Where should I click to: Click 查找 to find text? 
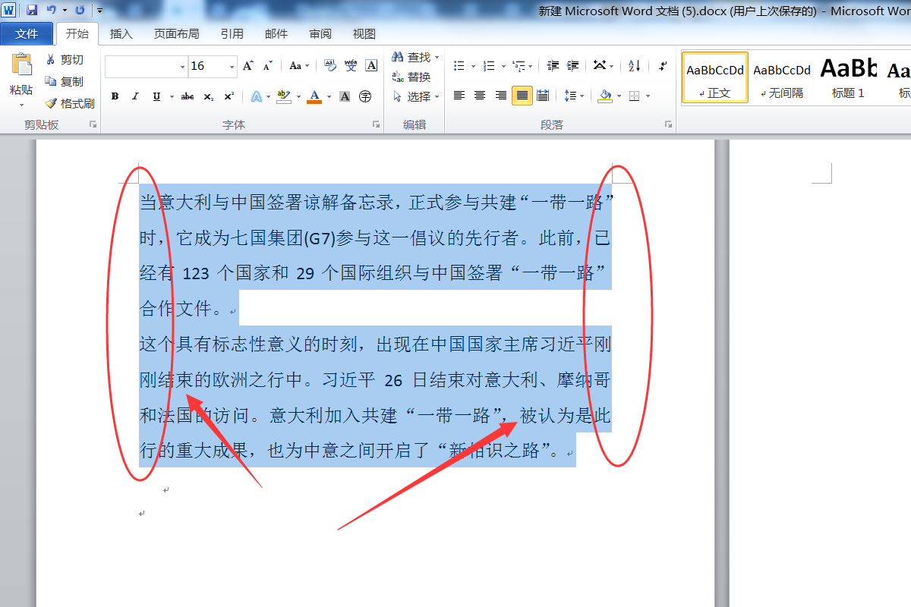point(415,57)
